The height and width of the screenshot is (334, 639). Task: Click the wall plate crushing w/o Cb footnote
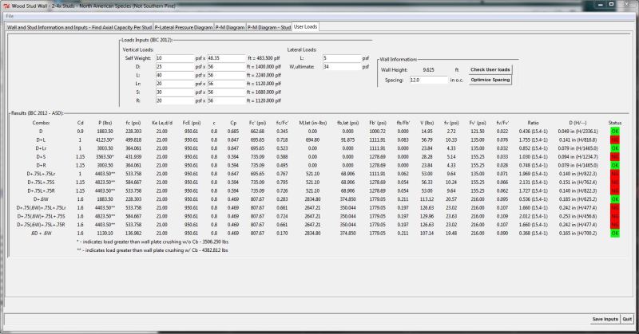153,242
